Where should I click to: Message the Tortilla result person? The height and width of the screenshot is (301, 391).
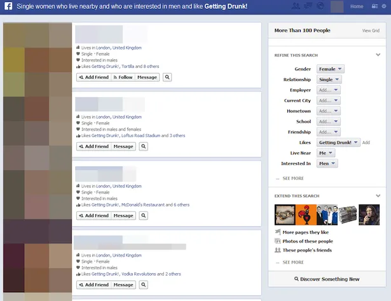click(x=147, y=77)
